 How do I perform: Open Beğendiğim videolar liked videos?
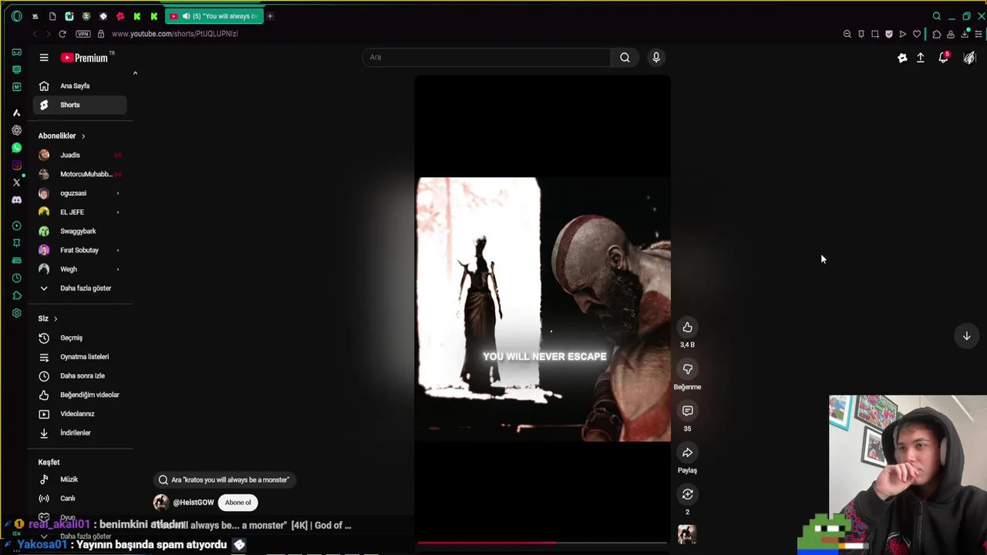click(80, 395)
